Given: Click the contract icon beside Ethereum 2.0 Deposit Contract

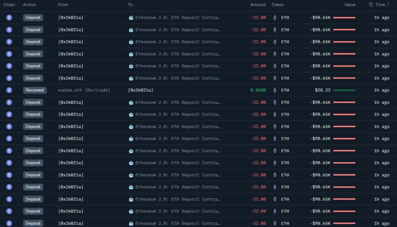Looking at the screenshot, I should [x=131, y=17].
